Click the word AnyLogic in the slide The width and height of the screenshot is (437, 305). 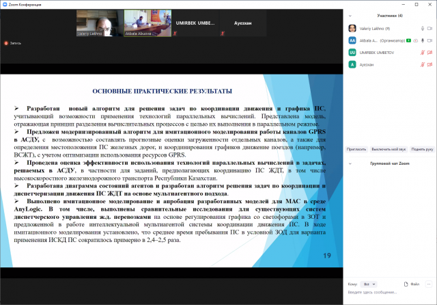click(28, 209)
